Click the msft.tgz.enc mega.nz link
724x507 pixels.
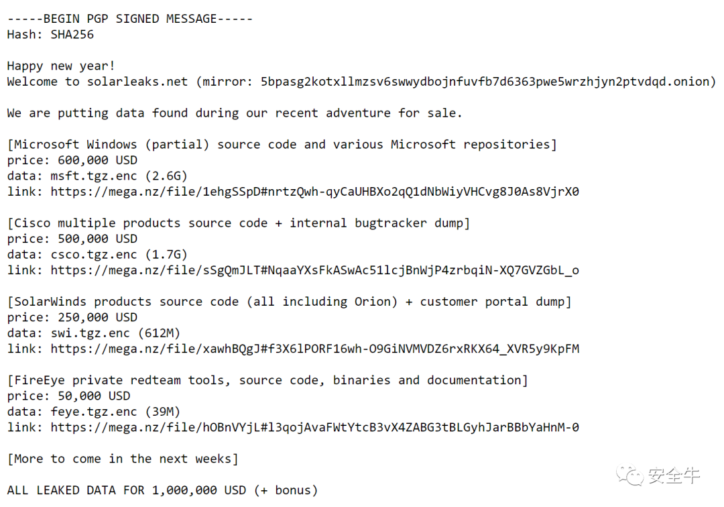(x=314, y=192)
